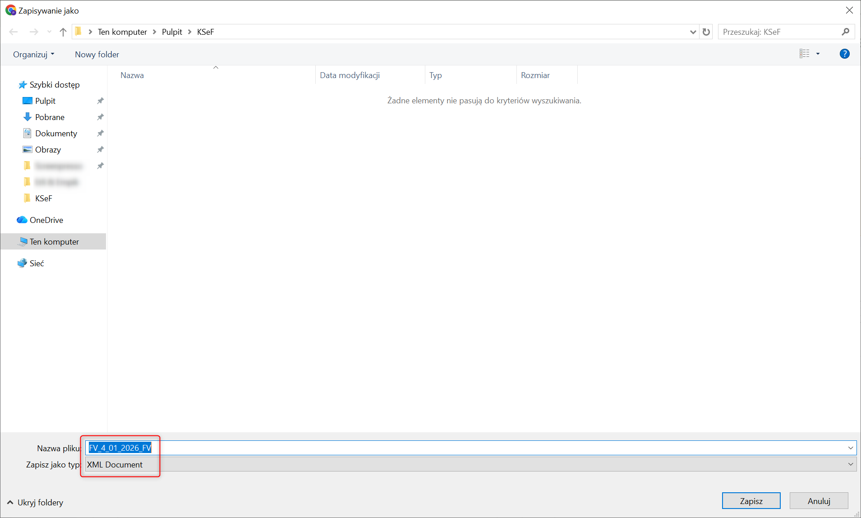Select Pobrane downloads folder
The image size is (861, 518).
pyautogui.click(x=50, y=117)
